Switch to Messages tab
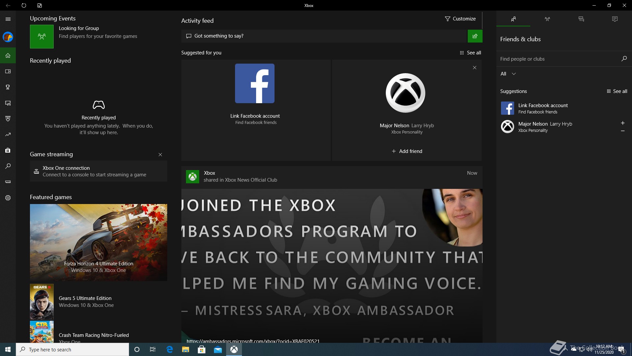Viewport: 632px width, 356px height. pyautogui.click(x=581, y=19)
